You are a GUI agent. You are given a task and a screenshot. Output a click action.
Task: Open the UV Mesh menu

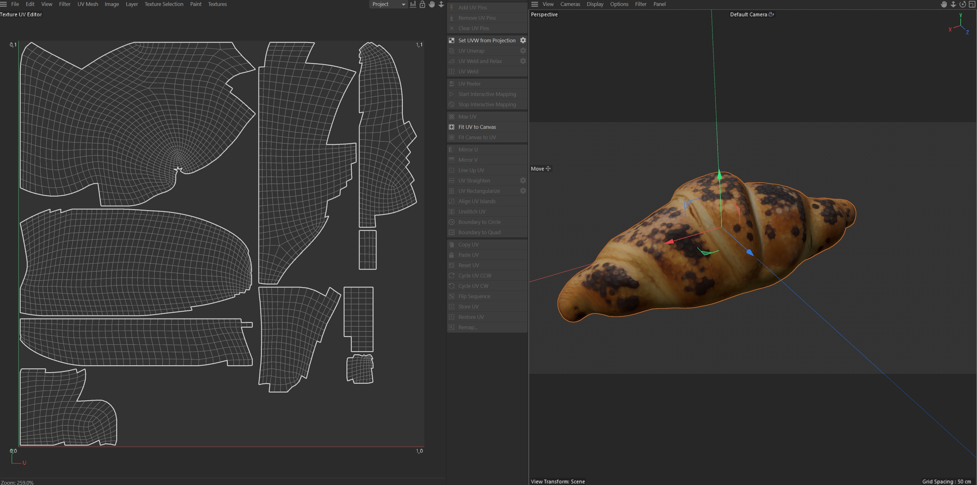88,4
